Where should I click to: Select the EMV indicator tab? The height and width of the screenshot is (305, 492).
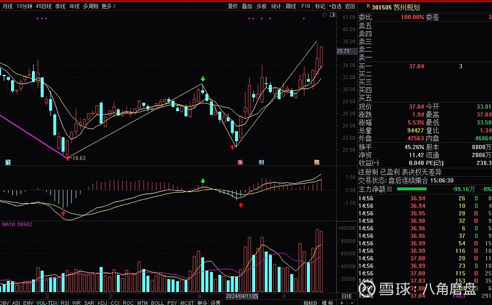(x=28, y=303)
